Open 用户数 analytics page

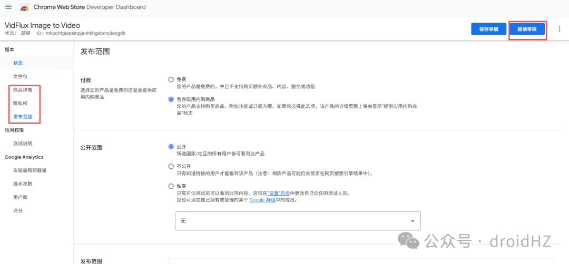(x=21, y=197)
